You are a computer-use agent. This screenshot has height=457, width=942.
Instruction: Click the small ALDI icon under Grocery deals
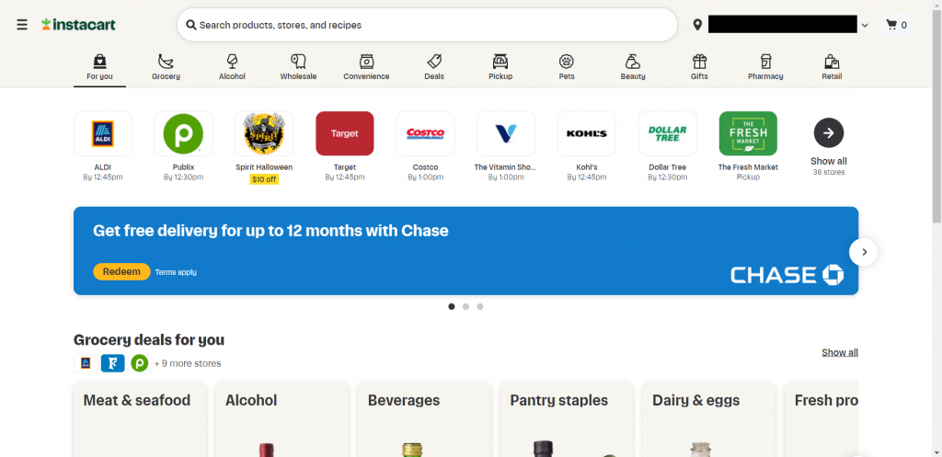[x=86, y=363]
